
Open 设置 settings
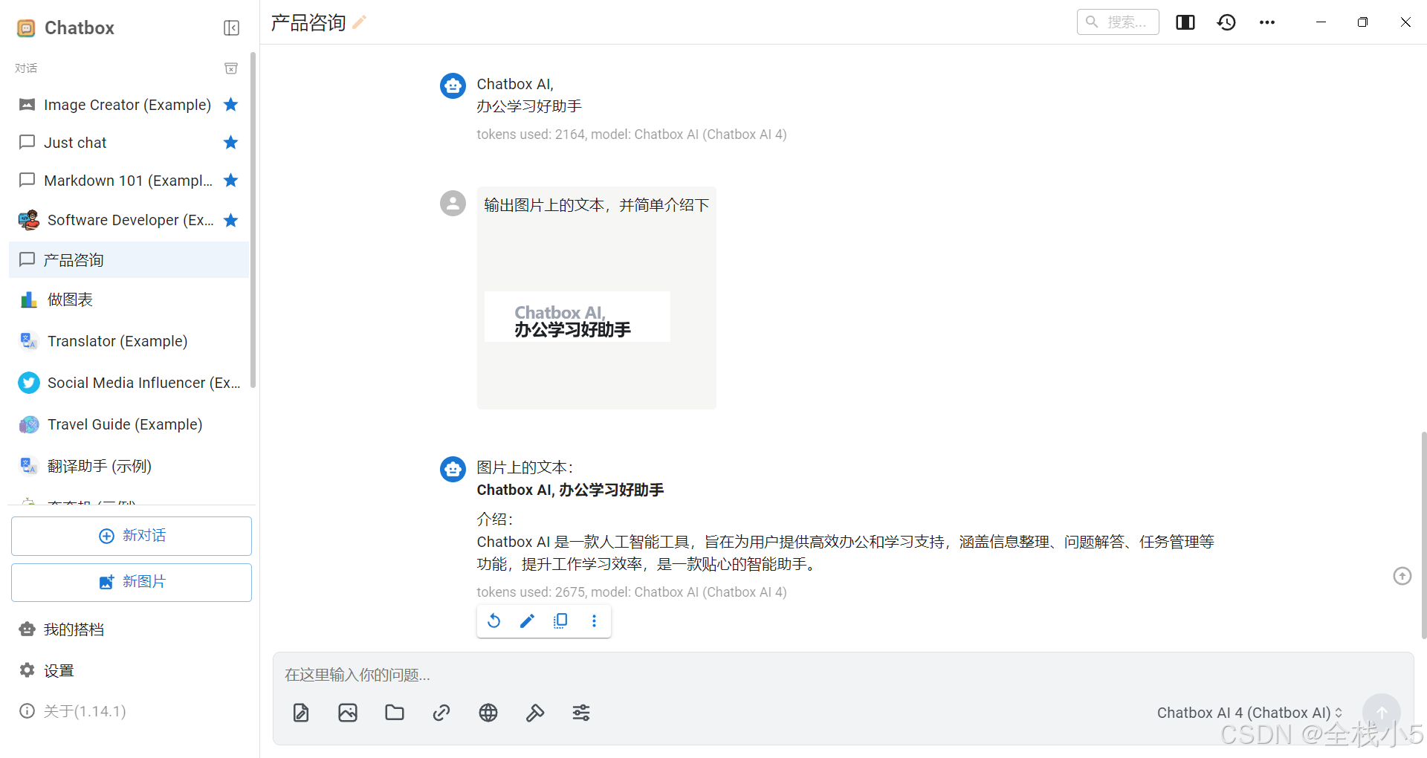[129, 670]
